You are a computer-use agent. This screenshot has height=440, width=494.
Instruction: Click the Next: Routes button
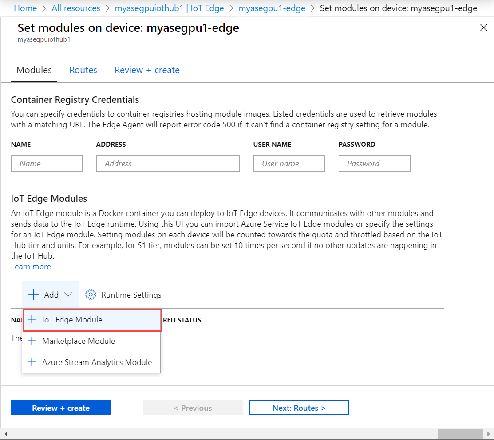pyautogui.click(x=299, y=407)
